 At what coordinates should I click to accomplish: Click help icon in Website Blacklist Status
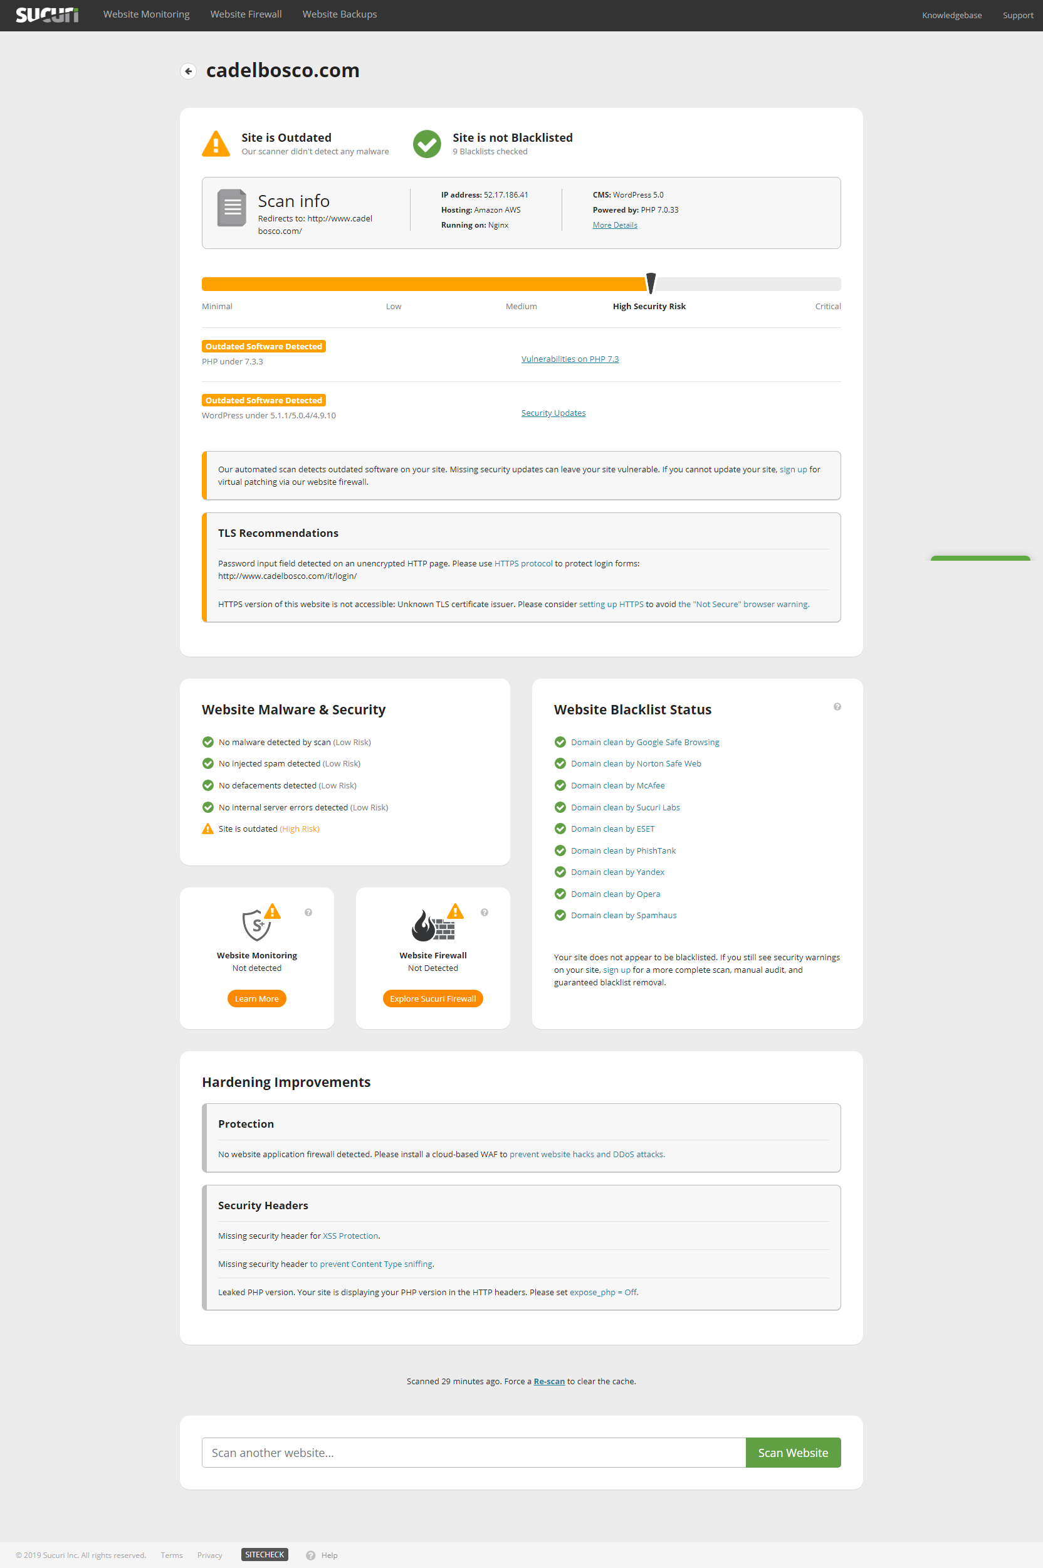pyautogui.click(x=837, y=707)
